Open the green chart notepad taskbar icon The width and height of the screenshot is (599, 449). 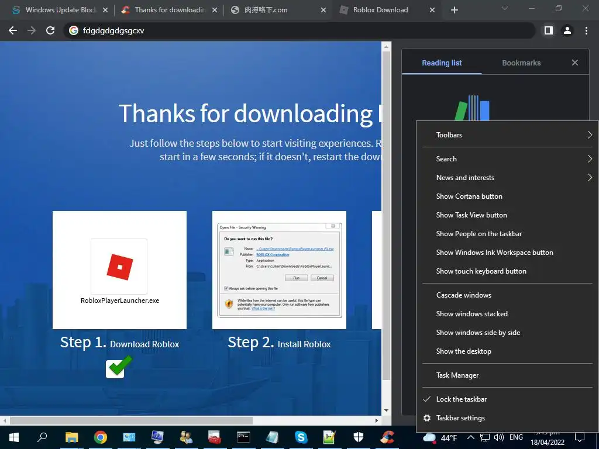click(x=329, y=437)
